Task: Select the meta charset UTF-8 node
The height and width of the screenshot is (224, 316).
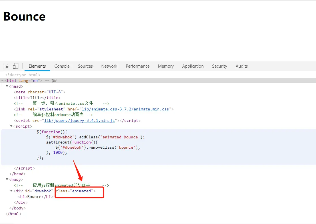Action: tap(39, 92)
